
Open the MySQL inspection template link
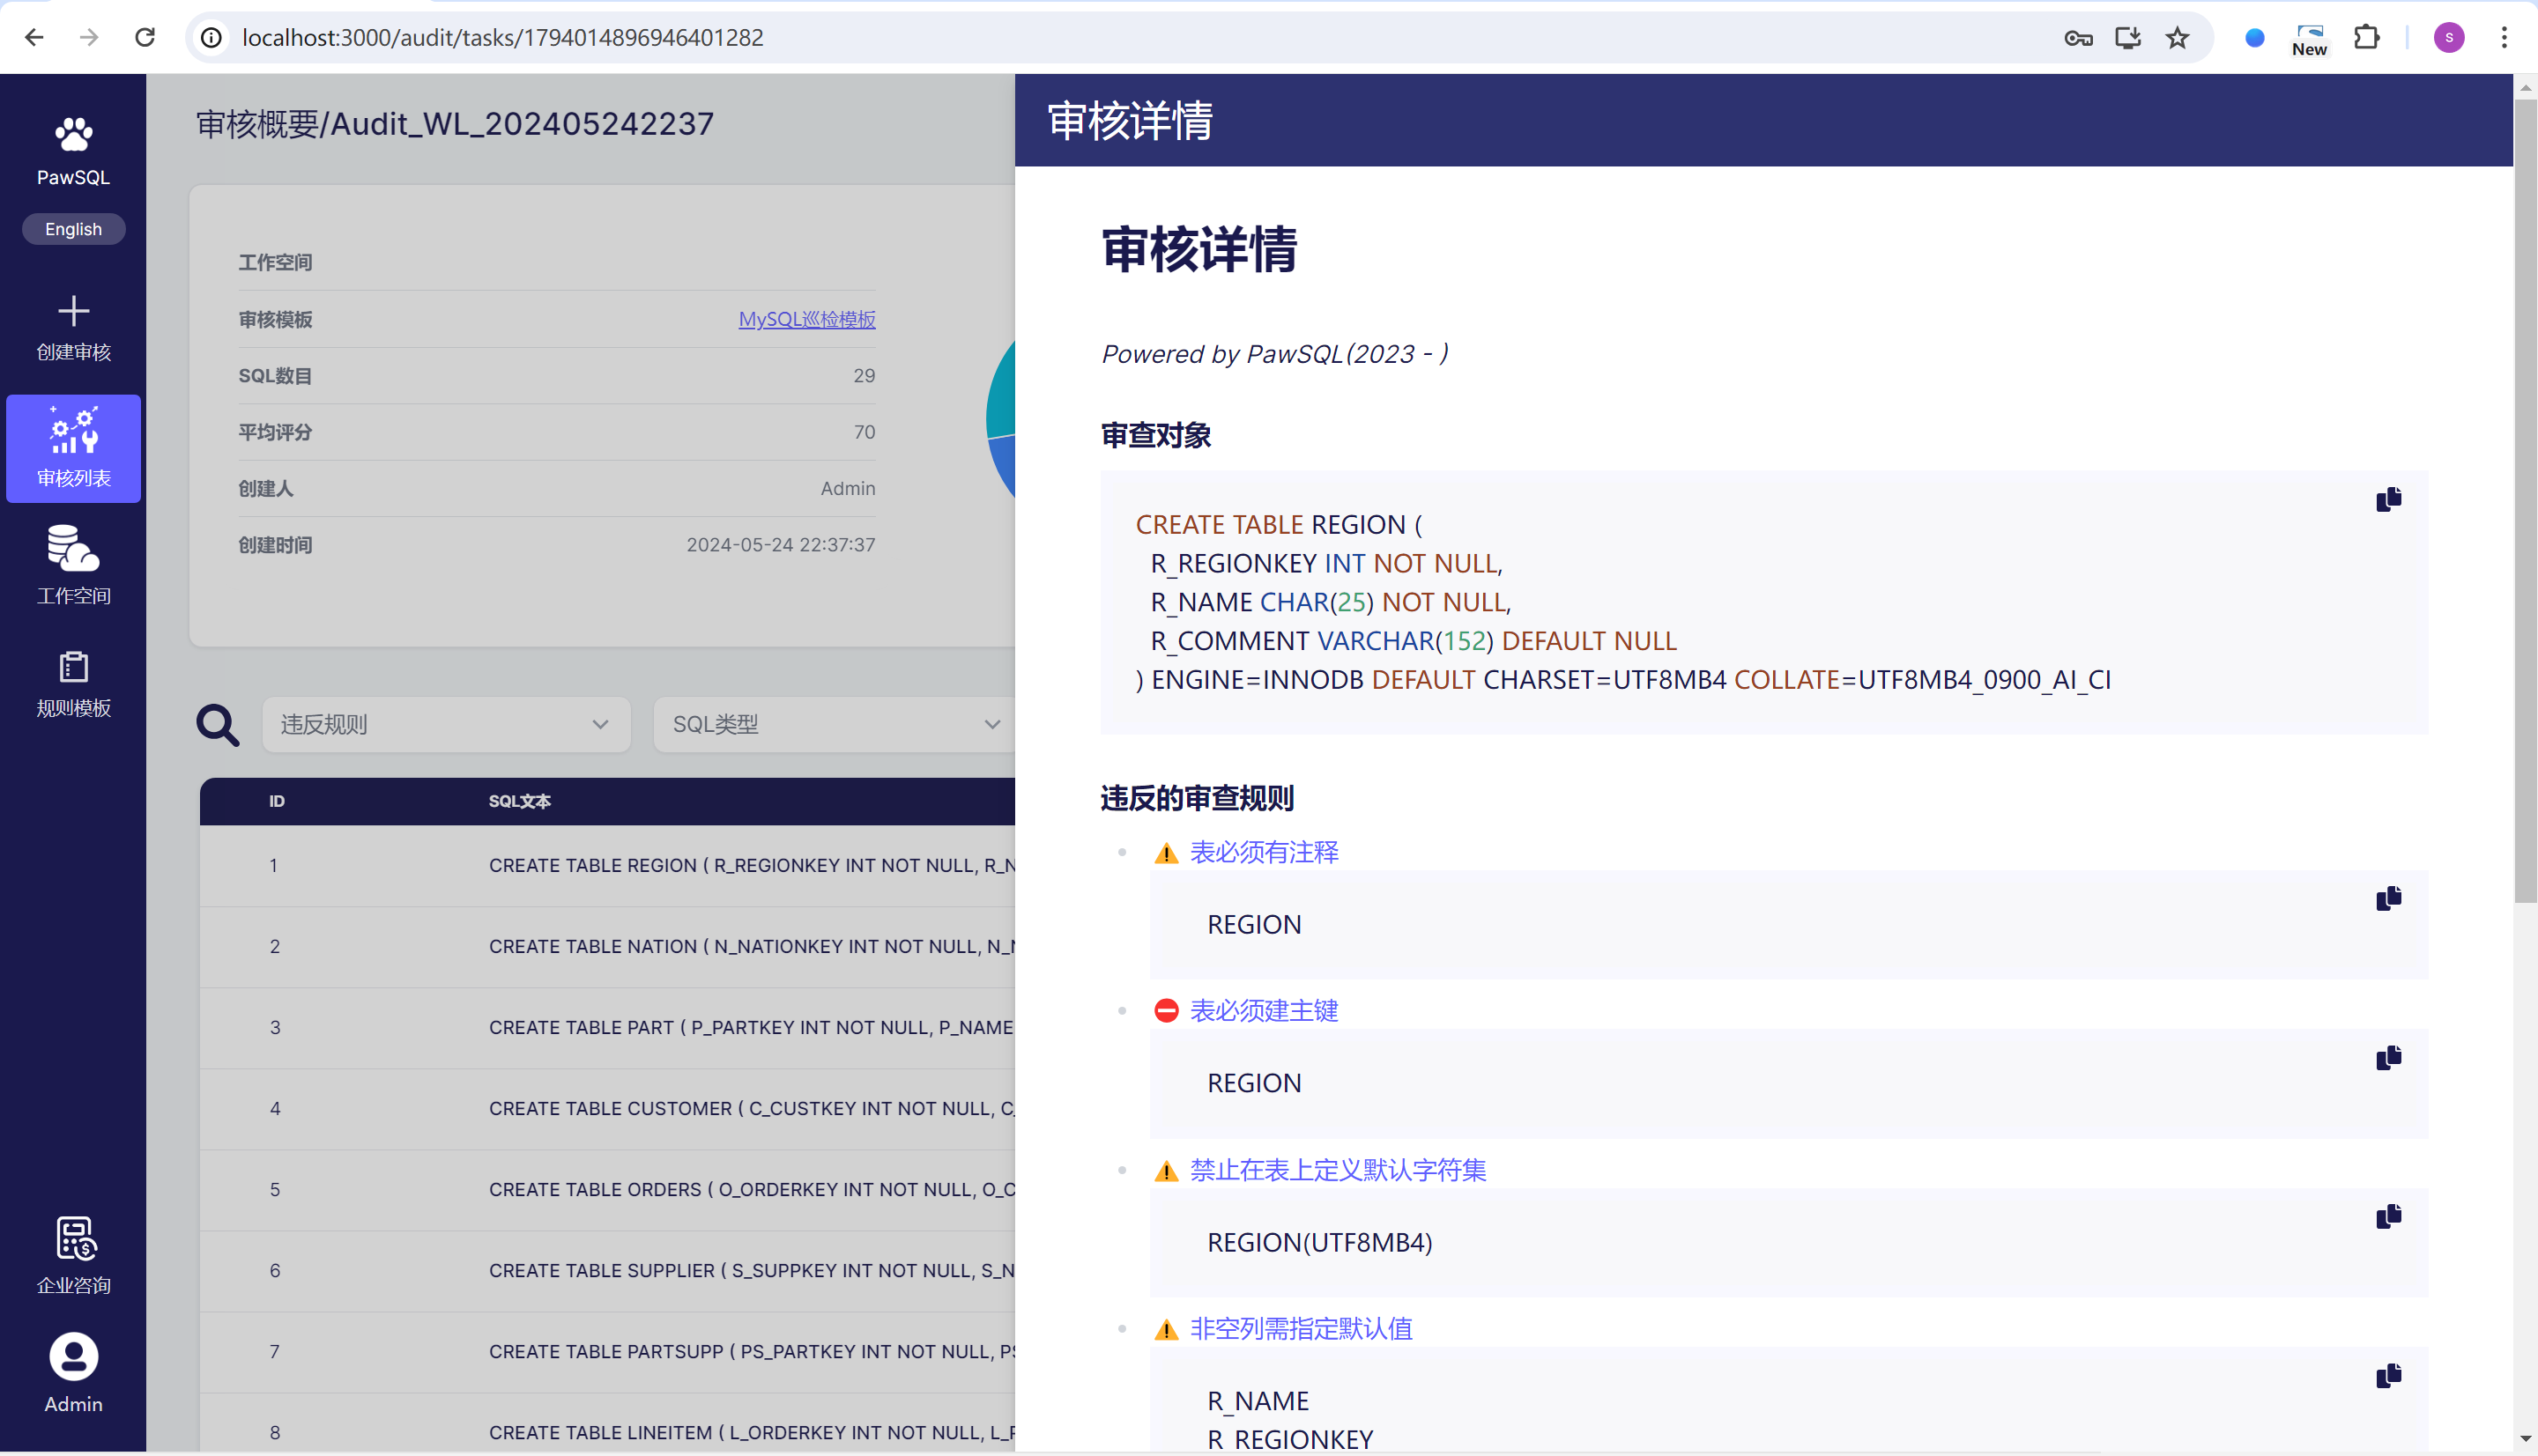[806, 319]
